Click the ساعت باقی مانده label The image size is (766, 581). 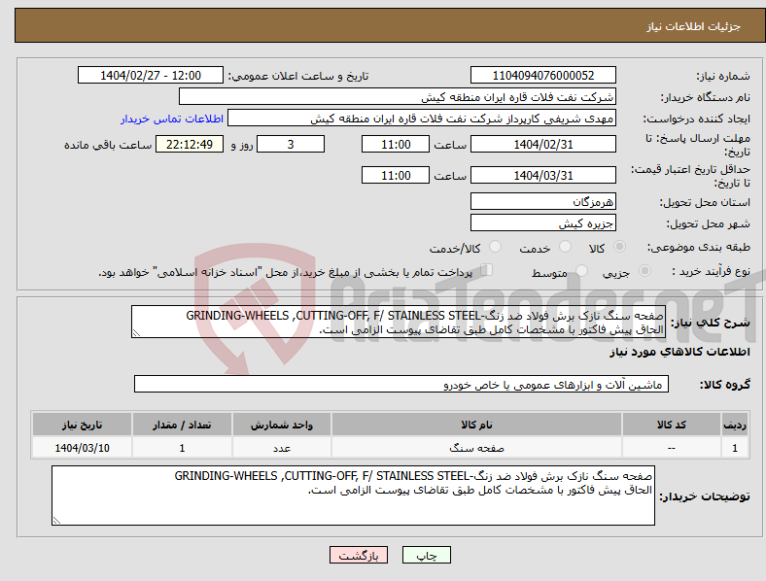point(108,145)
